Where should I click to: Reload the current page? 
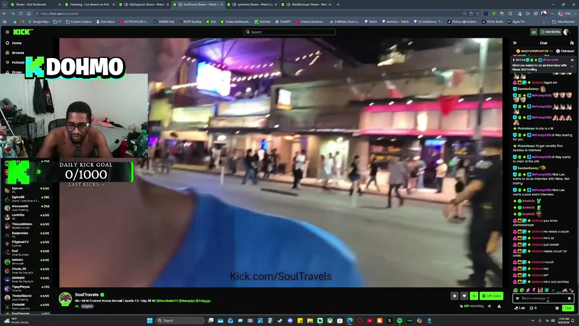pyautogui.click(x=20, y=14)
